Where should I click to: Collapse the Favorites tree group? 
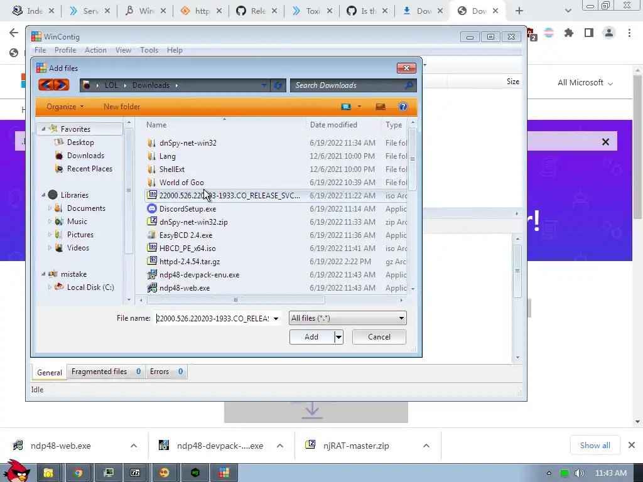(x=43, y=129)
